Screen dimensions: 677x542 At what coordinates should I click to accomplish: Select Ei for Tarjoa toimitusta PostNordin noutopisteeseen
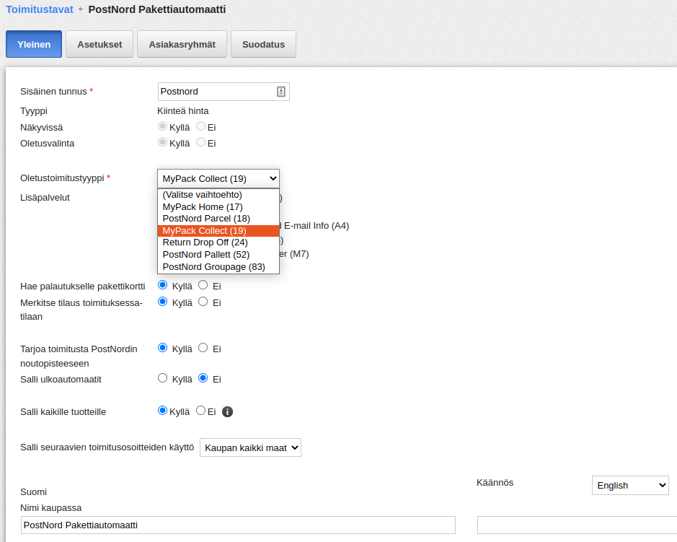click(203, 348)
